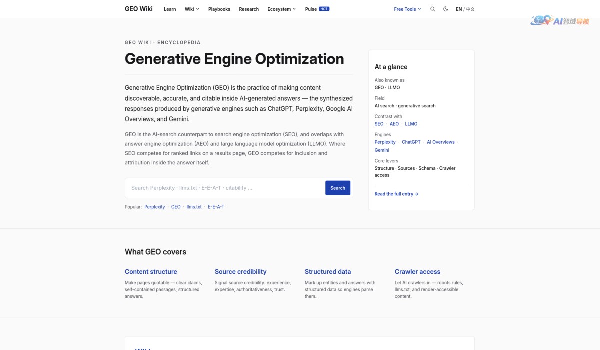Focus the Search Perplexity input field
The width and height of the screenshot is (600, 350).
[x=225, y=188]
